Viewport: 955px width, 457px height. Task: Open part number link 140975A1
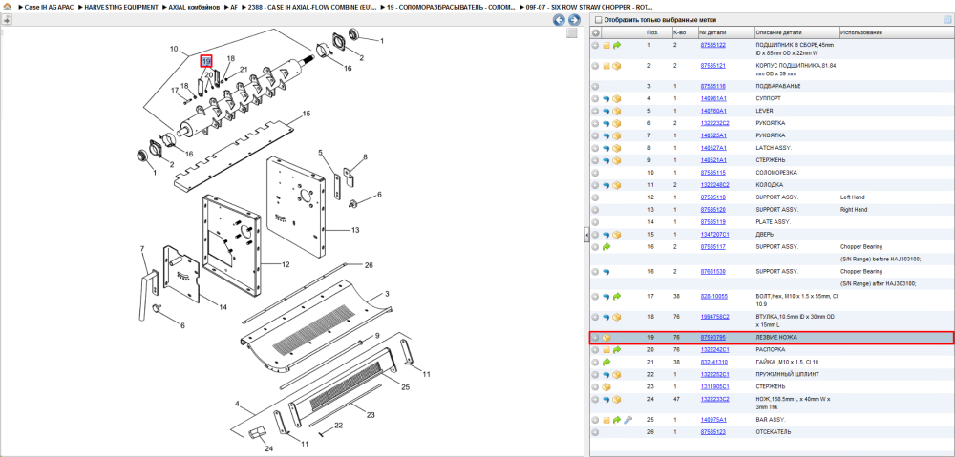(713, 419)
